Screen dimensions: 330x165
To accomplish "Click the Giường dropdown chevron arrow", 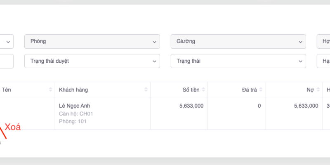I will click(300, 42).
